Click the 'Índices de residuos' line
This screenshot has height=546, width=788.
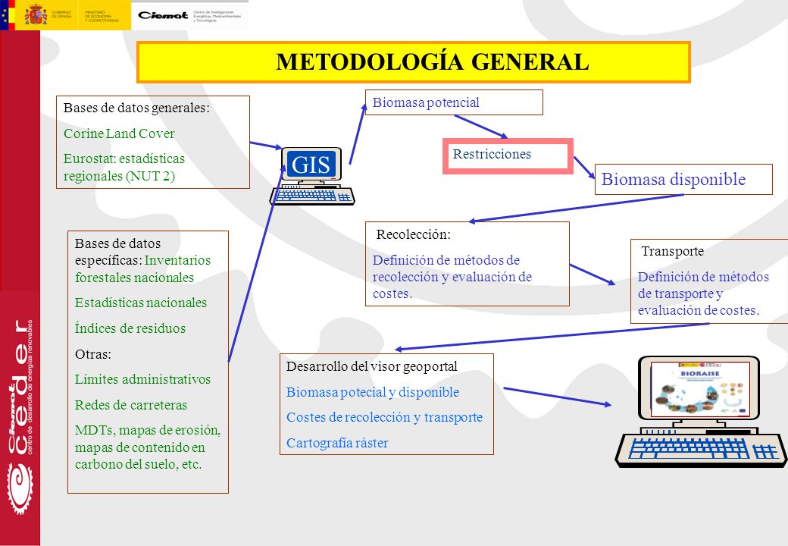coord(130,328)
